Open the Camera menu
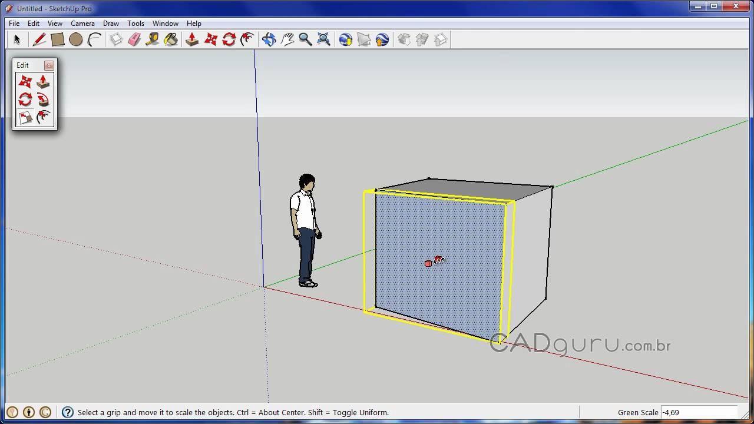Image resolution: width=754 pixels, height=424 pixels. click(82, 24)
